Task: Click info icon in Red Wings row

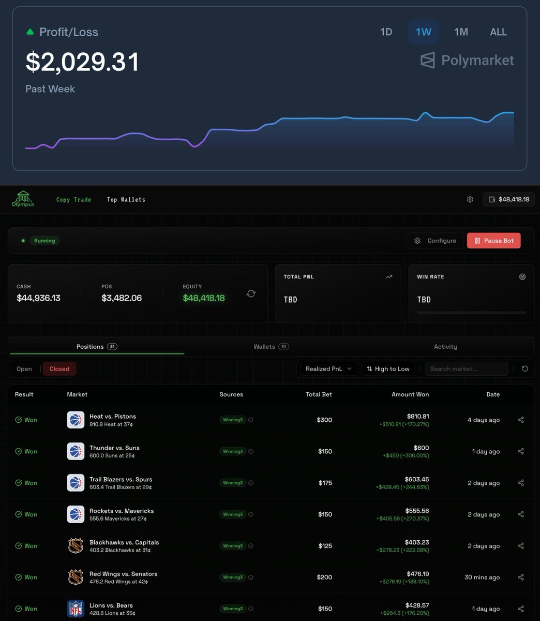Action: 251,578
